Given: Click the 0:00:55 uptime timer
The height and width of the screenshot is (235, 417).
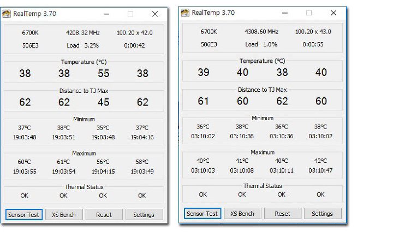Looking at the screenshot, I should pos(313,44).
